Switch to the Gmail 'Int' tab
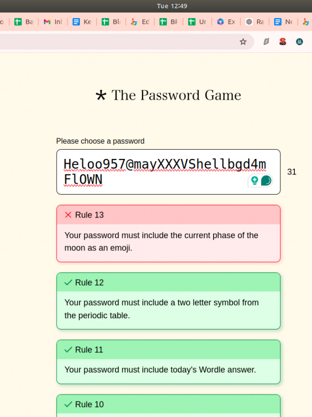Viewport: 312px width, 417px height. coord(53,22)
